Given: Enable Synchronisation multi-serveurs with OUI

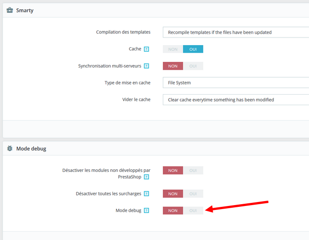Looking at the screenshot, I should (193, 66).
